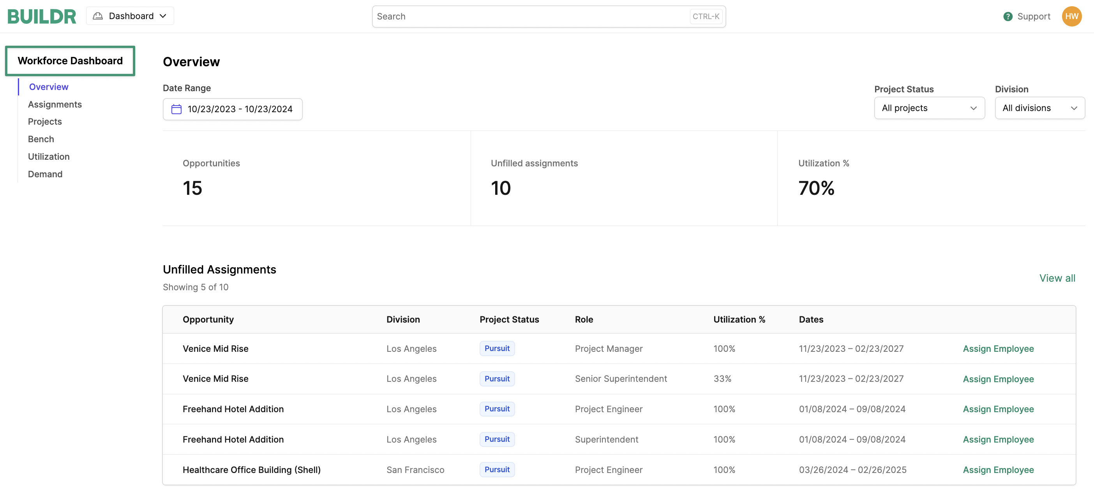Focus the Search input field

click(548, 16)
